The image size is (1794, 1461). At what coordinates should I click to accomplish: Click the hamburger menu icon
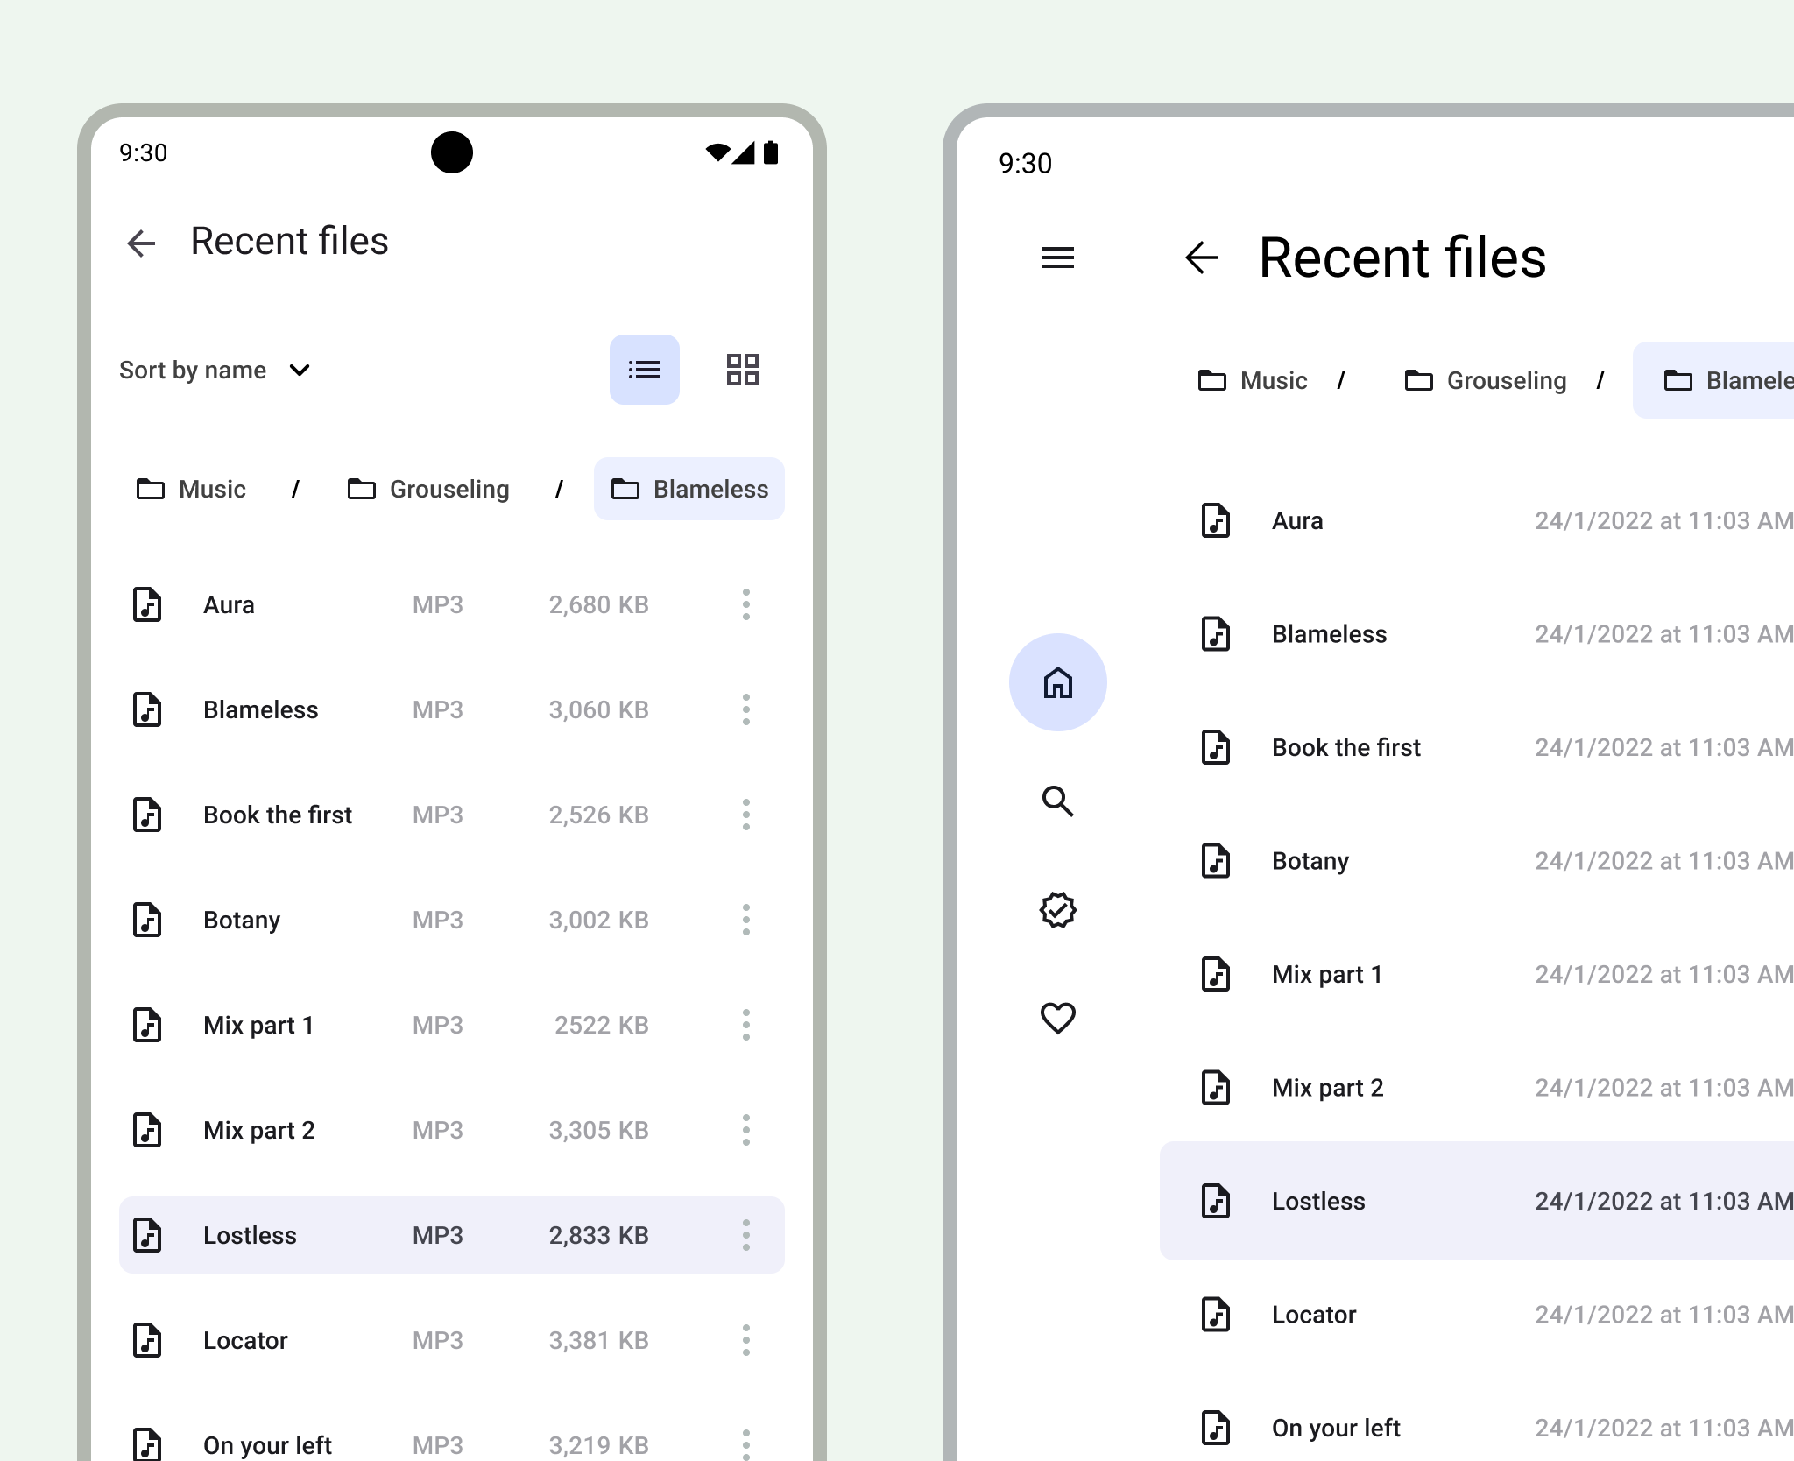click(x=1058, y=258)
